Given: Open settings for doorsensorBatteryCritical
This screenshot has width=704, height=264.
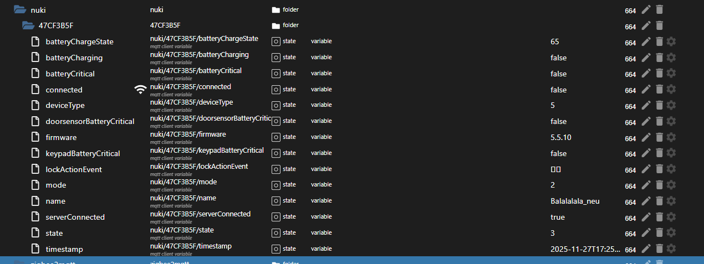Looking at the screenshot, I should pyautogui.click(x=671, y=121).
